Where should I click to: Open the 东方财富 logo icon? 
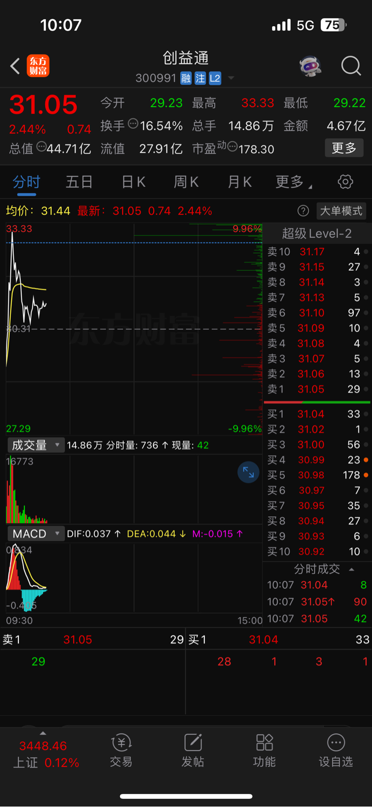click(38, 66)
